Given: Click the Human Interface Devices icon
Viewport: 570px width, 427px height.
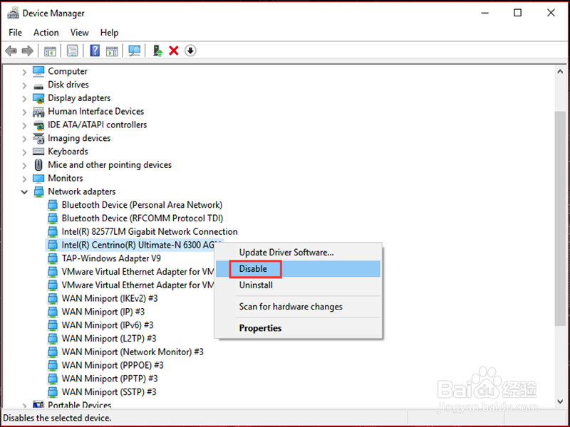Looking at the screenshot, I should [x=38, y=112].
